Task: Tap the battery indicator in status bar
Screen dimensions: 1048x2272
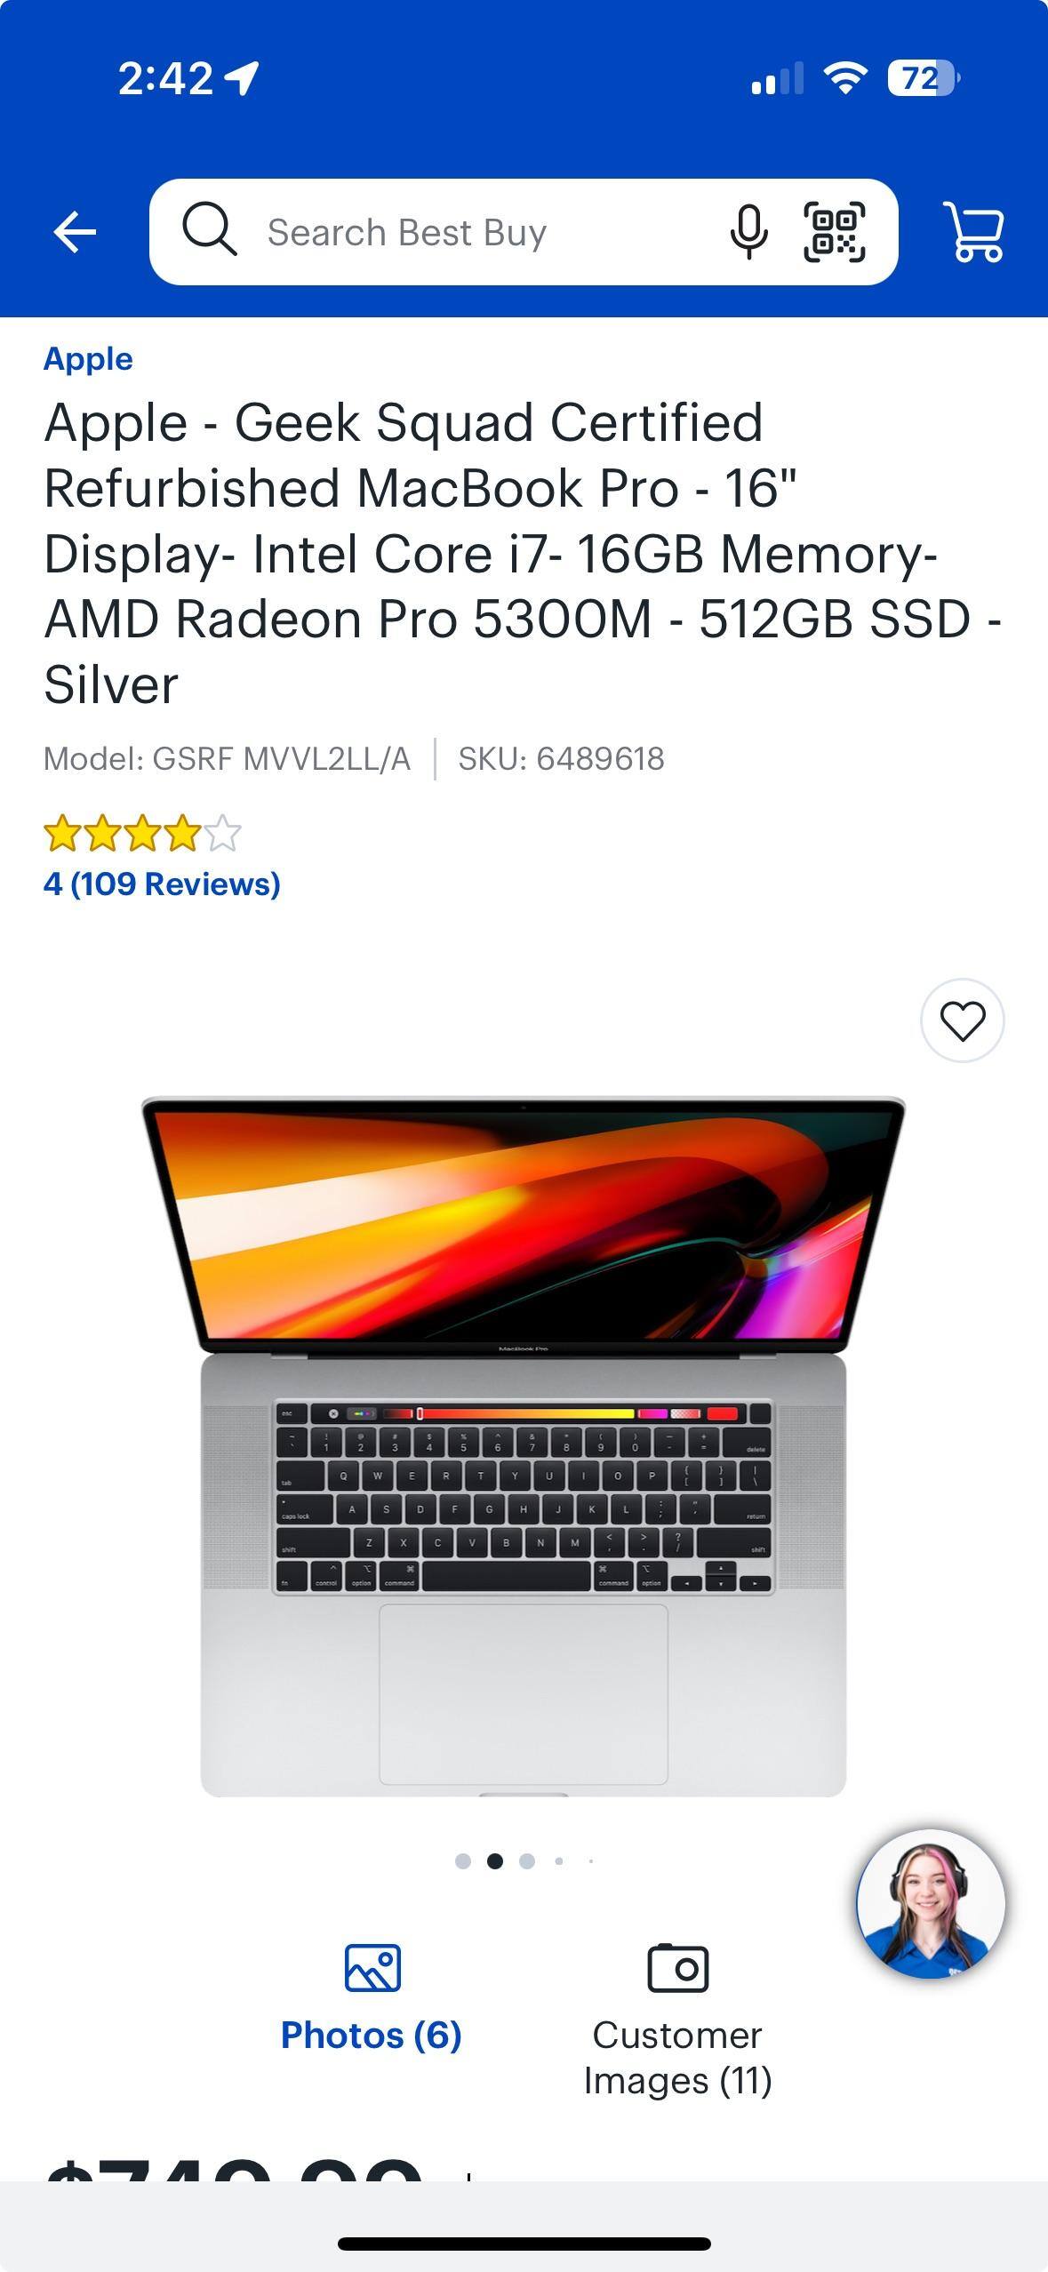Action: pyautogui.click(x=924, y=78)
